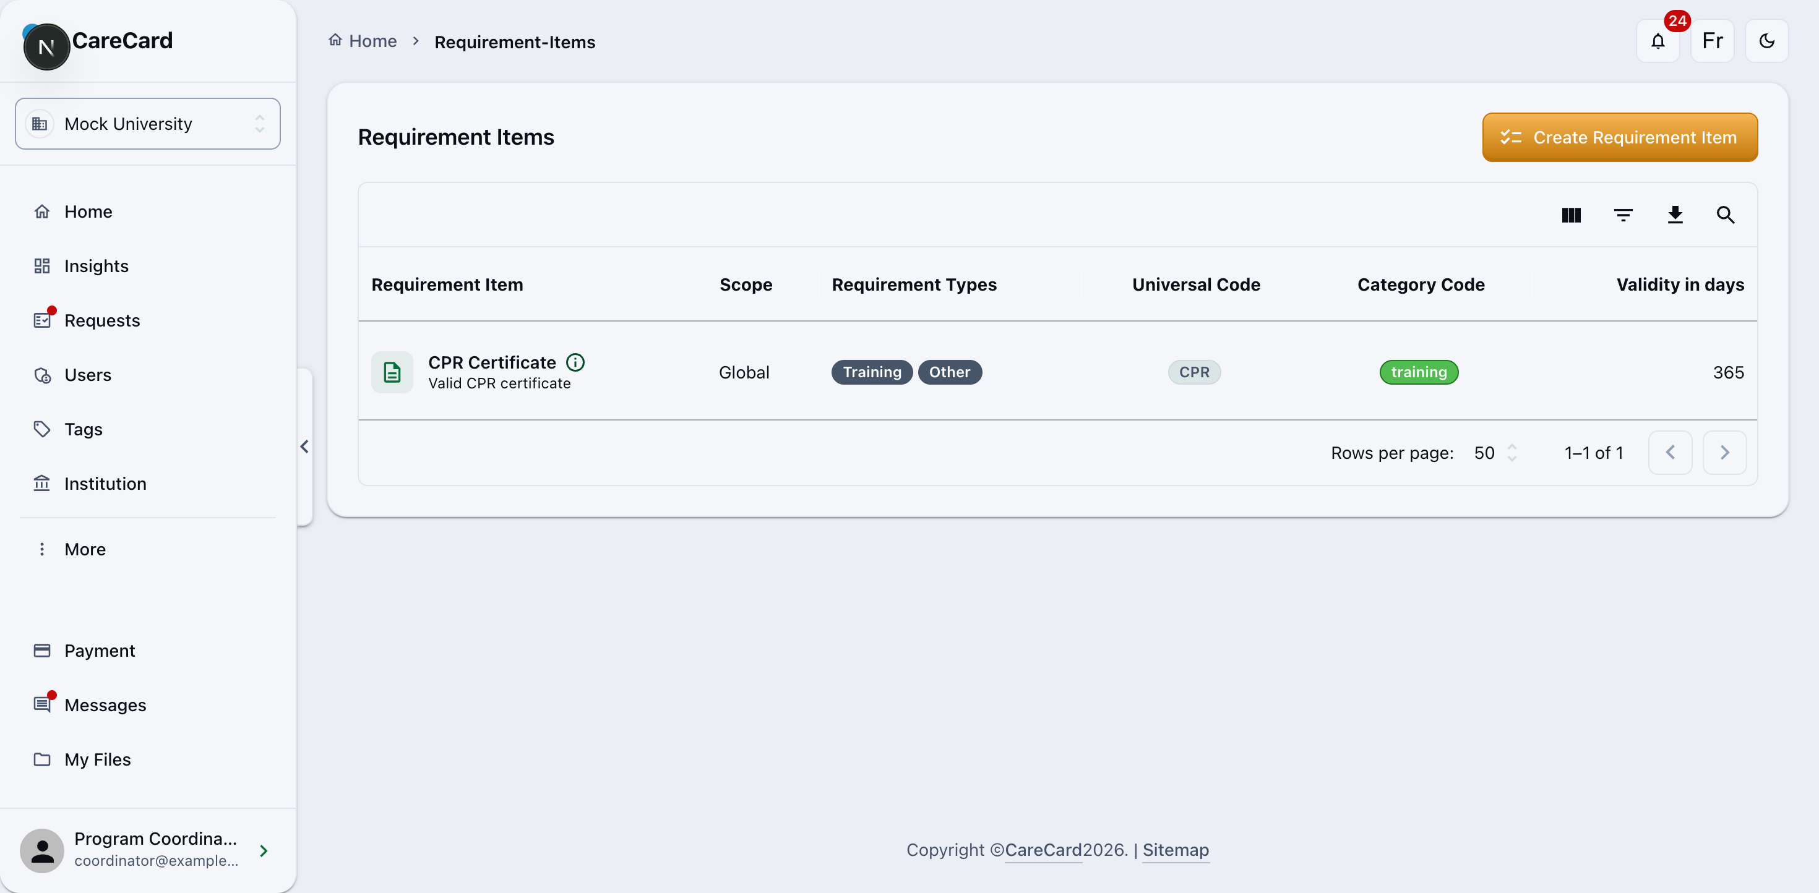Click the Users icon in sidebar

pos(41,375)
